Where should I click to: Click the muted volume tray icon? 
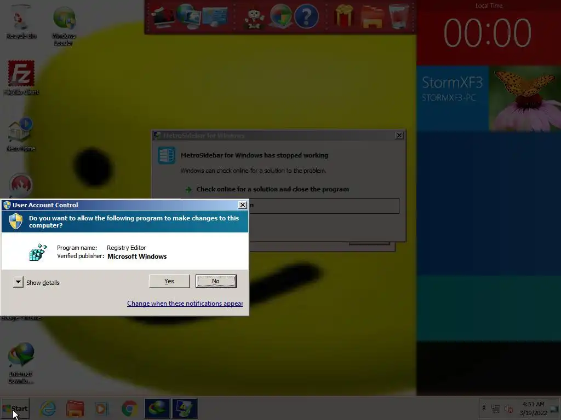[x=508, y=408]
